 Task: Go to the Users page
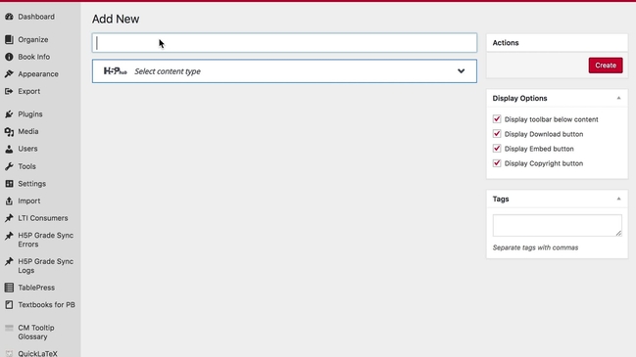27,149
